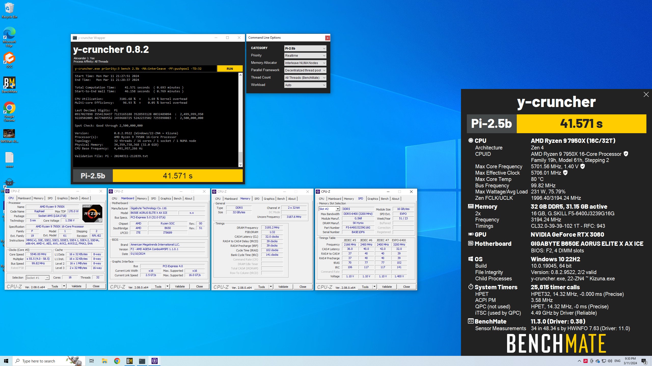Viewport: 652px width, 366px height.
Task: Click the BIOS Date 01/10/2024 field
Action: point(167,254)
